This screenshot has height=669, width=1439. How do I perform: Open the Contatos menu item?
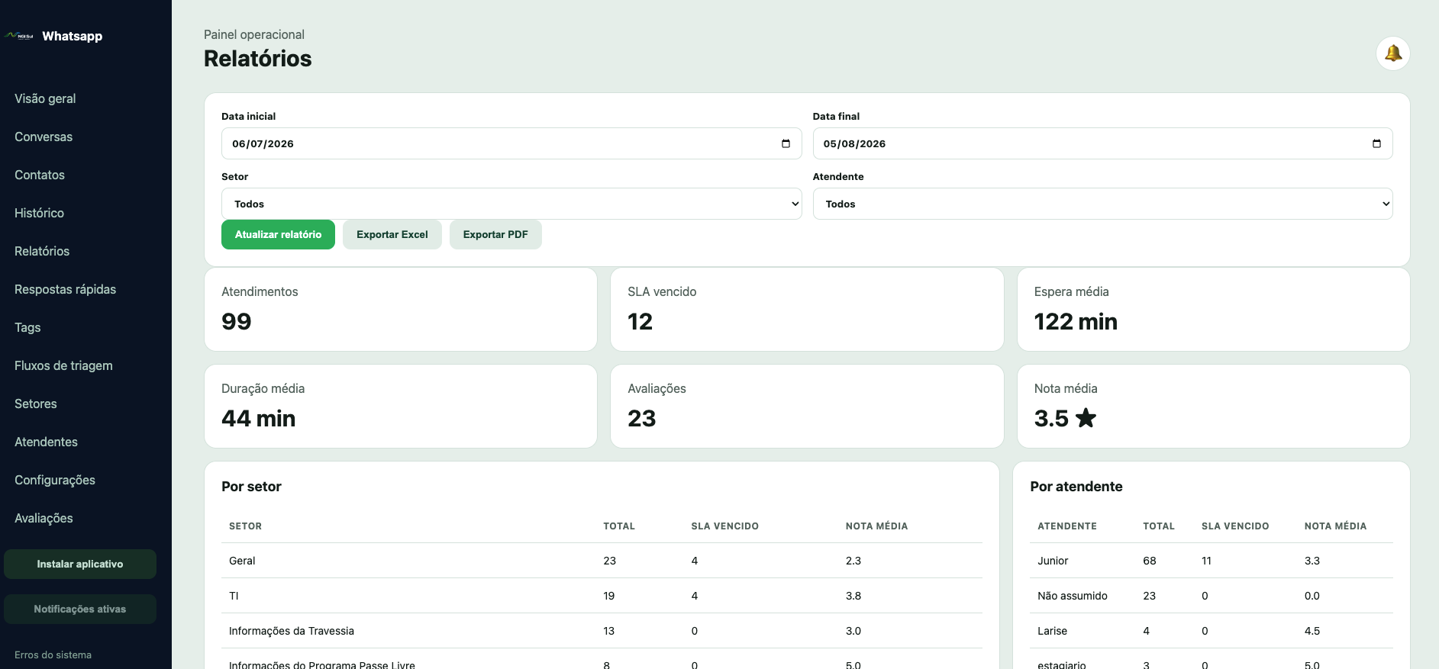tap(40, 175)
